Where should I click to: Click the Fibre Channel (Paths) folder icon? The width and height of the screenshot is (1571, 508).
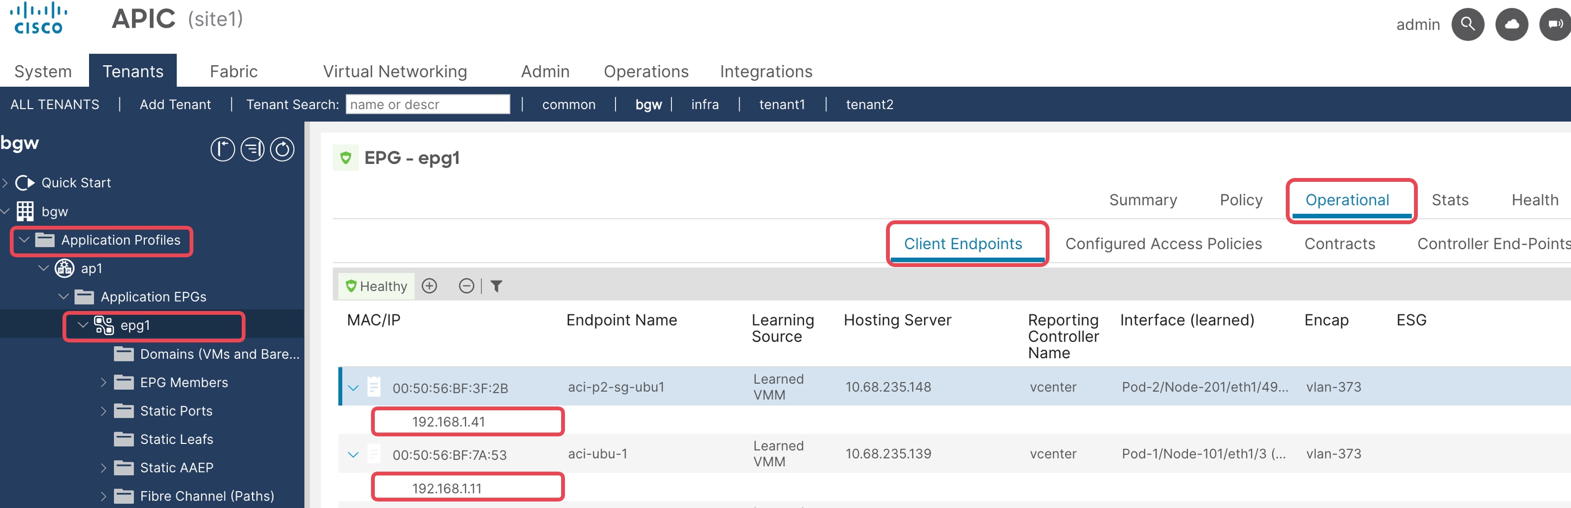[x=124, y=496]
